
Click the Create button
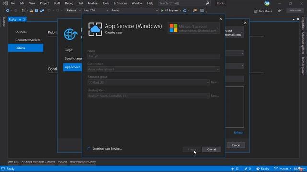[x=192, y=150]
